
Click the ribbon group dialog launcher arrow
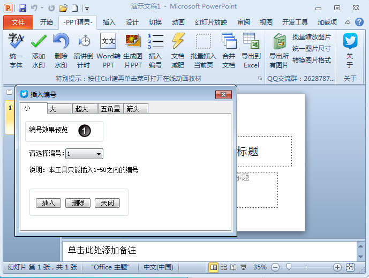(260, 78)
